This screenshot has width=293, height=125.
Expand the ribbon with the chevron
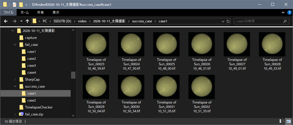[x=283, y=12]
